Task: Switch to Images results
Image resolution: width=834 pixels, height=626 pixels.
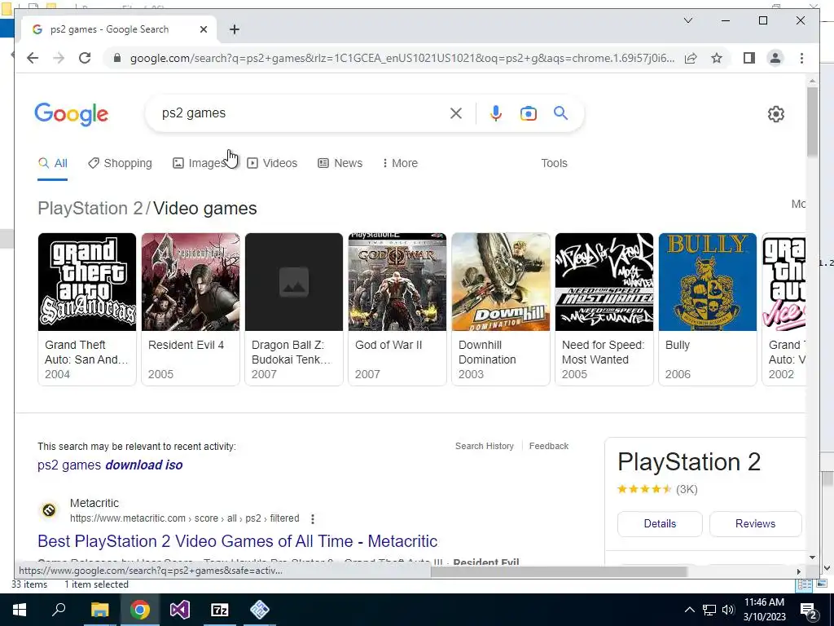Action: point(200,163)
